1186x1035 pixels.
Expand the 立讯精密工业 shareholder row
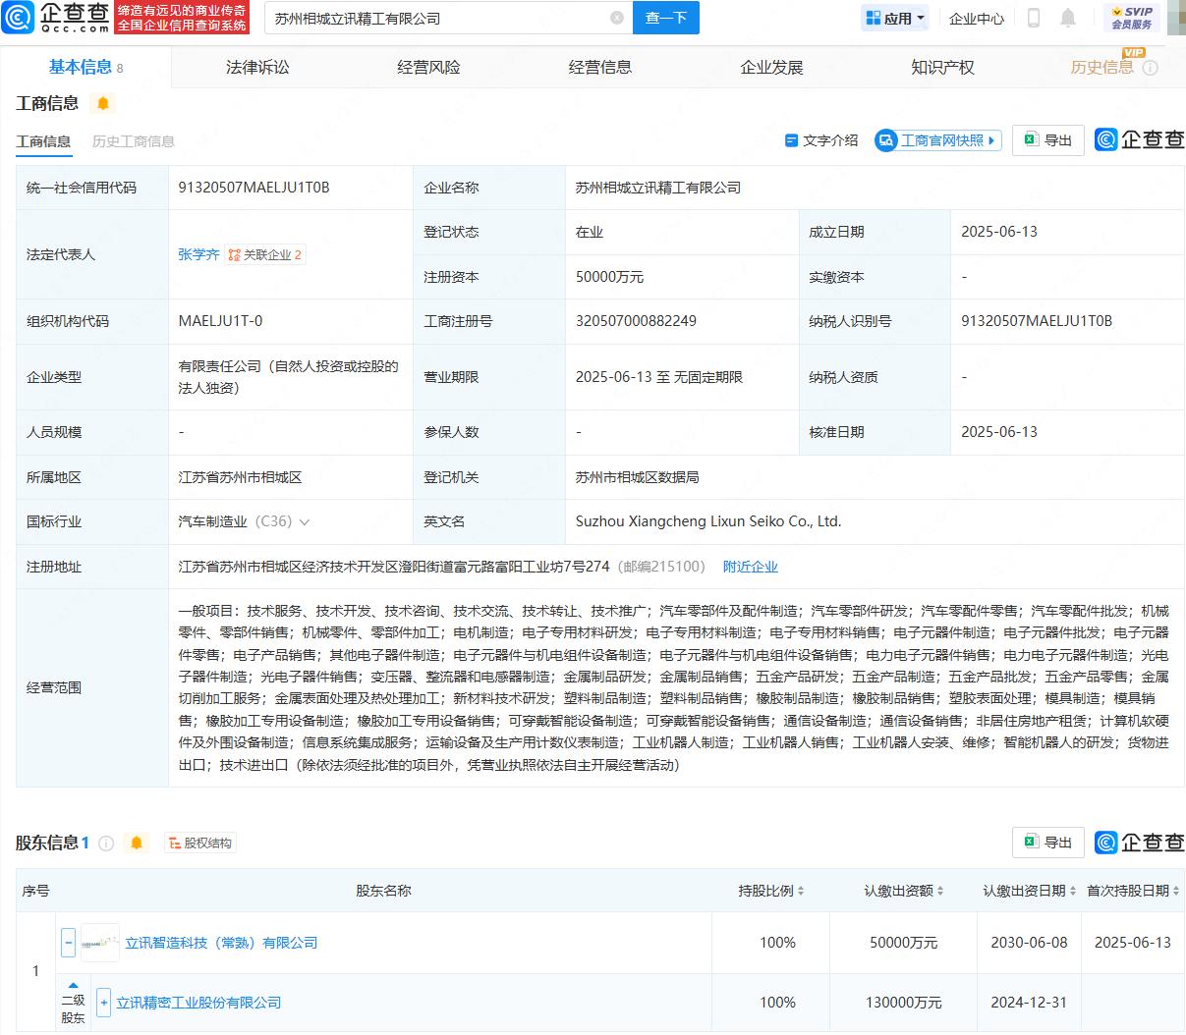(104, 1003)
